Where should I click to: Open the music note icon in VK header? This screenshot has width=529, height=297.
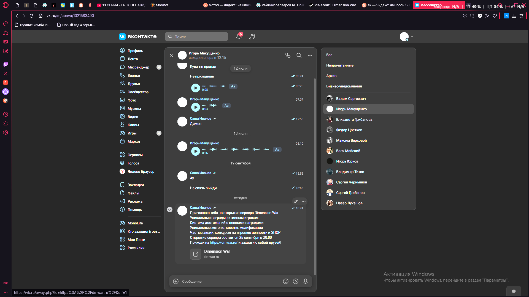252,37
